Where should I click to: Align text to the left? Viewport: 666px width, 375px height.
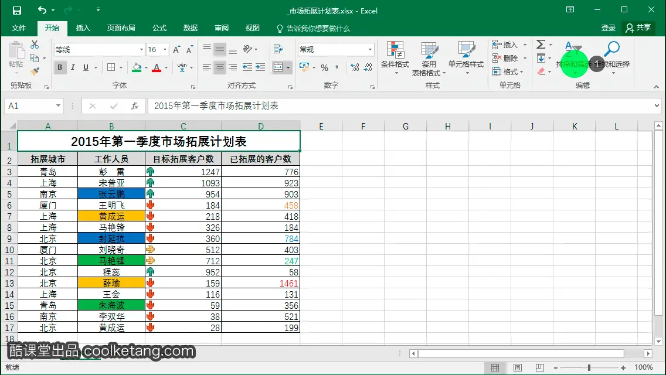click(207, 67)
